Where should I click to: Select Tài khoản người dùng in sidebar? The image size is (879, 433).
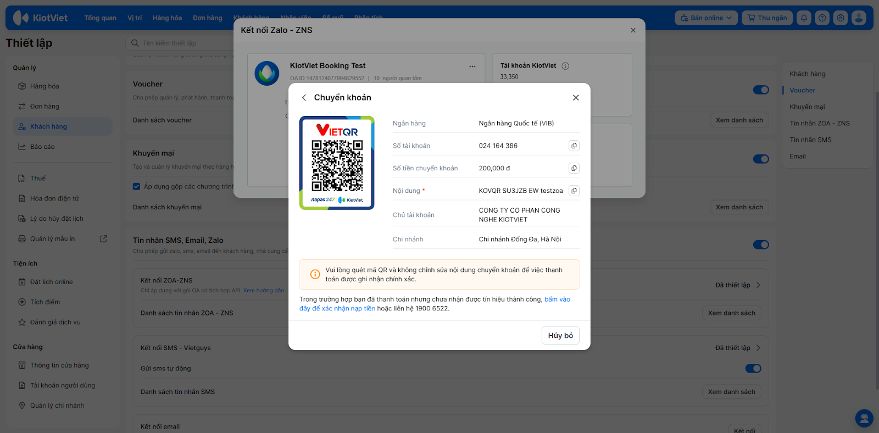(63, 386)
